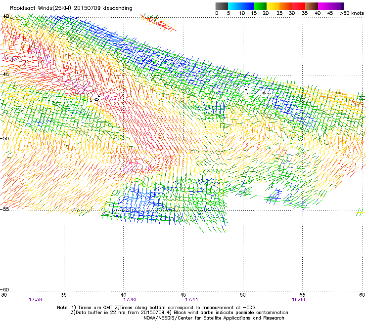Image resolution: width=366 pixels, height=321 pixels.
Task: Click the '>50 knots' legend label
Action: (x=352, y=13)
